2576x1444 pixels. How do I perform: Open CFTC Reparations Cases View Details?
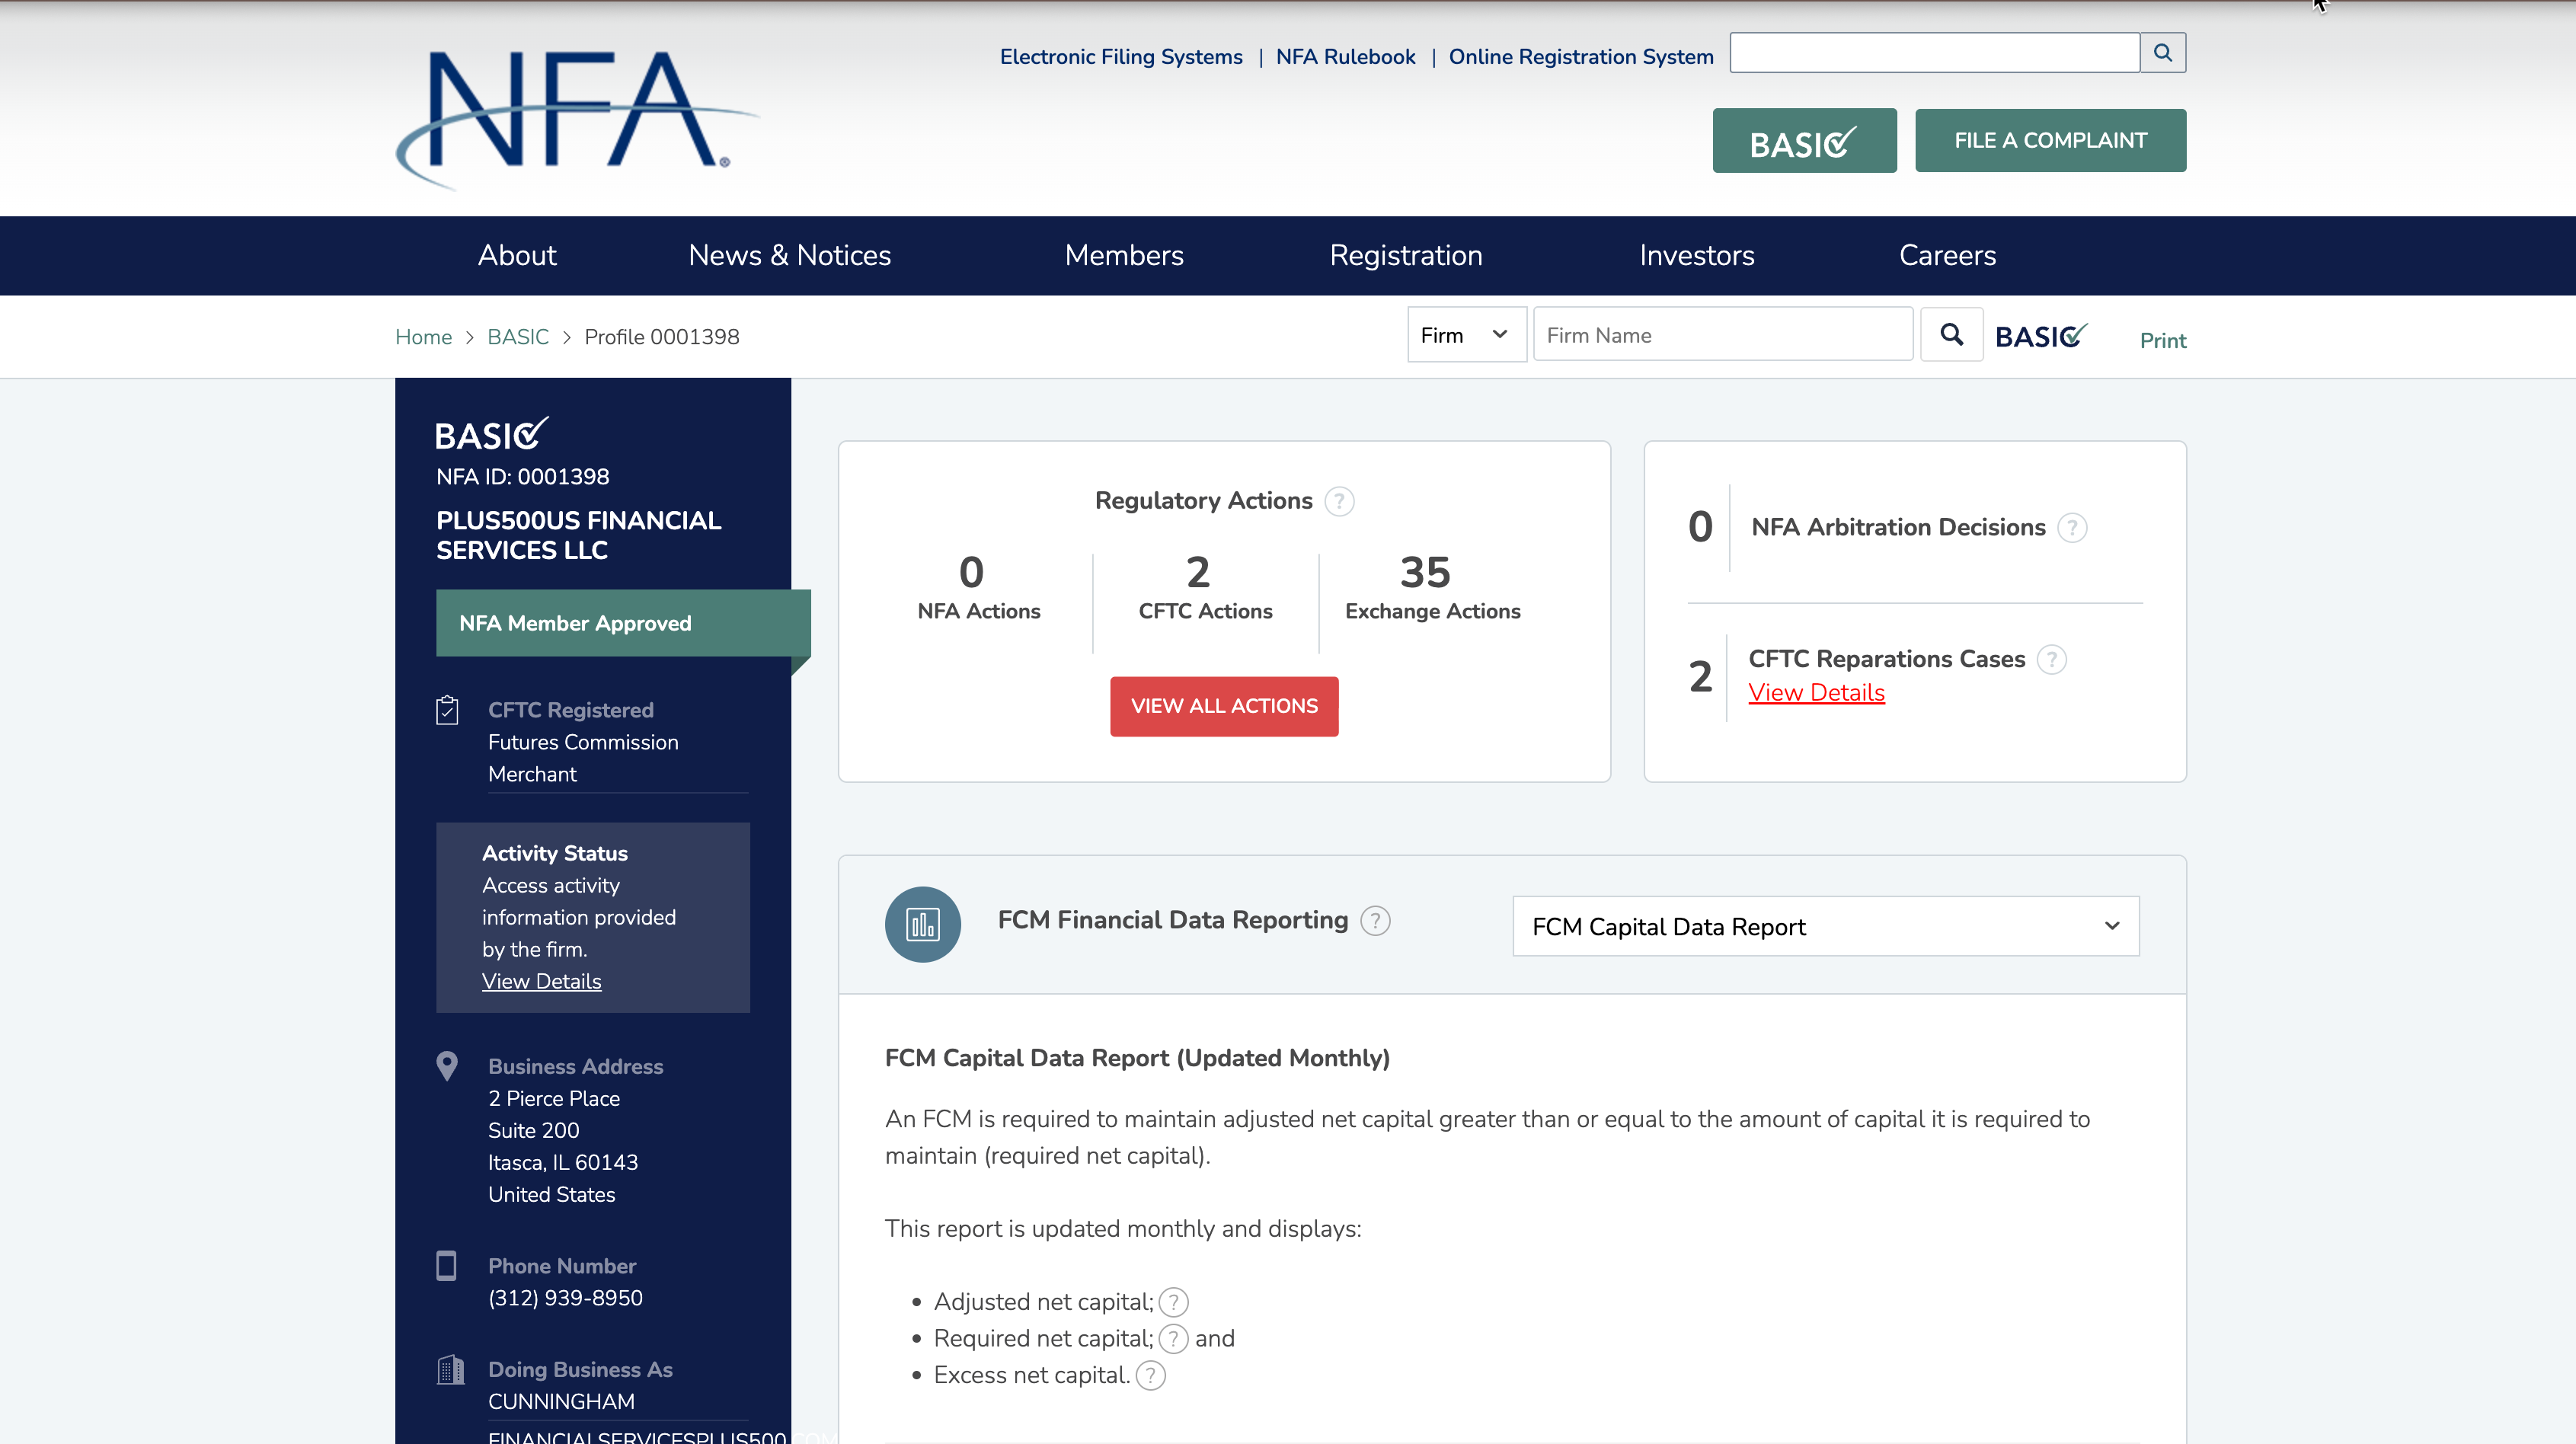[x=1816, y=692]
